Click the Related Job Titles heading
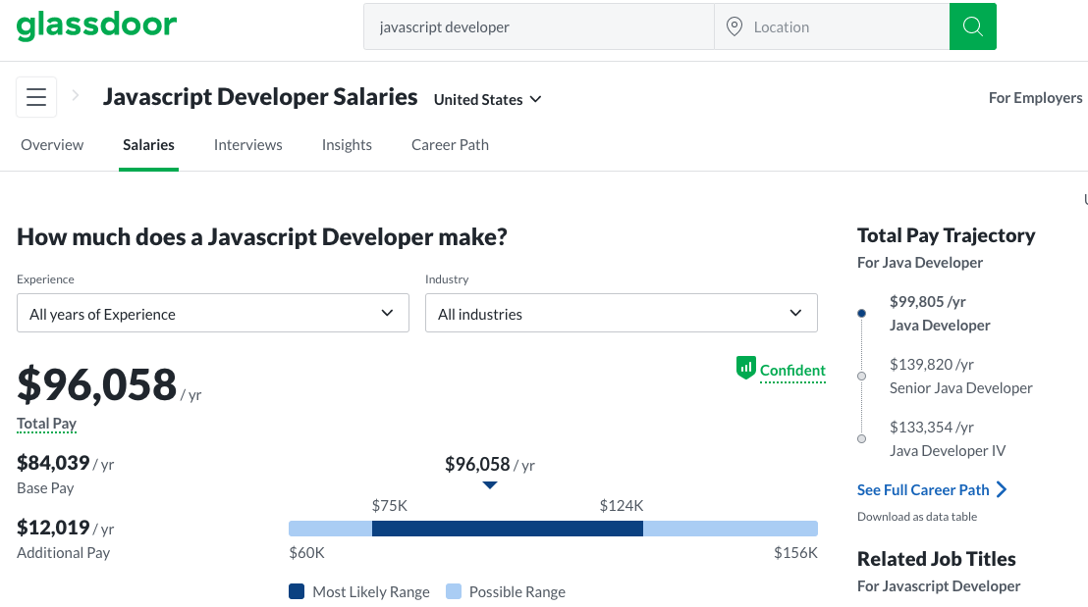 pyautogui.click(x=936, y=559)
